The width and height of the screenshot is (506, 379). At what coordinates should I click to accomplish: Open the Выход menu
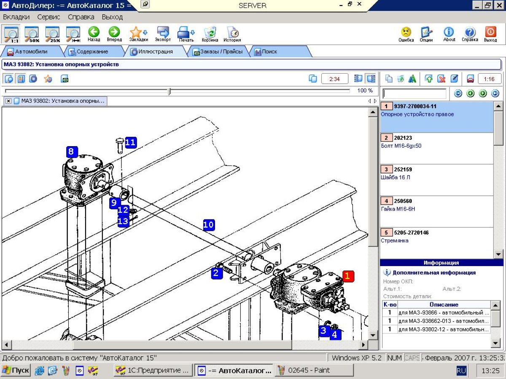(x=112, y=17)
